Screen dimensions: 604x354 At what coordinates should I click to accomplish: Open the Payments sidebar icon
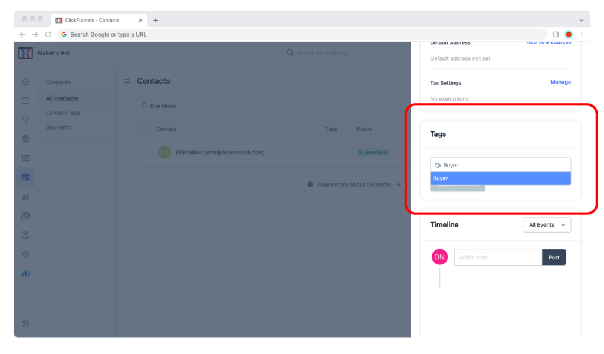pyautogui.click(x=26, y=216)
